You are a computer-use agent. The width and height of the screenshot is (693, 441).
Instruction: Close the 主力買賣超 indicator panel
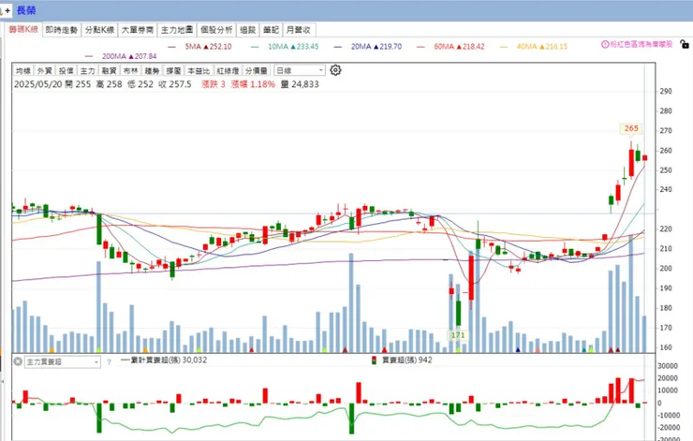click(x=18, y=361)
